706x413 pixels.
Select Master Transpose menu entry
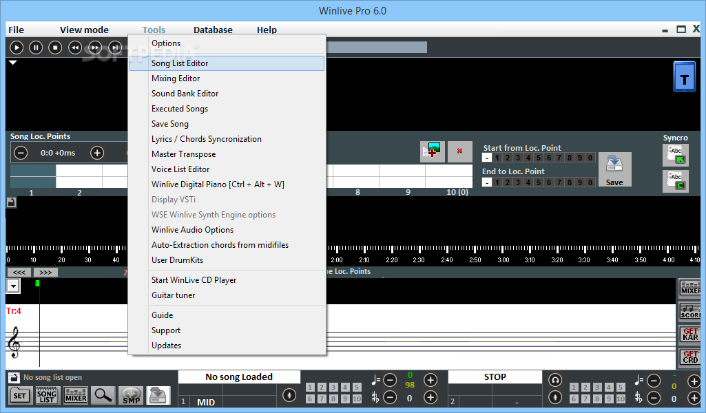(x=227, y=154)
